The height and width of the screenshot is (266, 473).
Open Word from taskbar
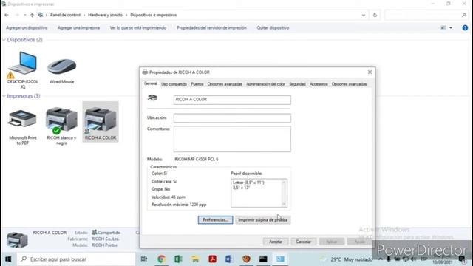229,259
